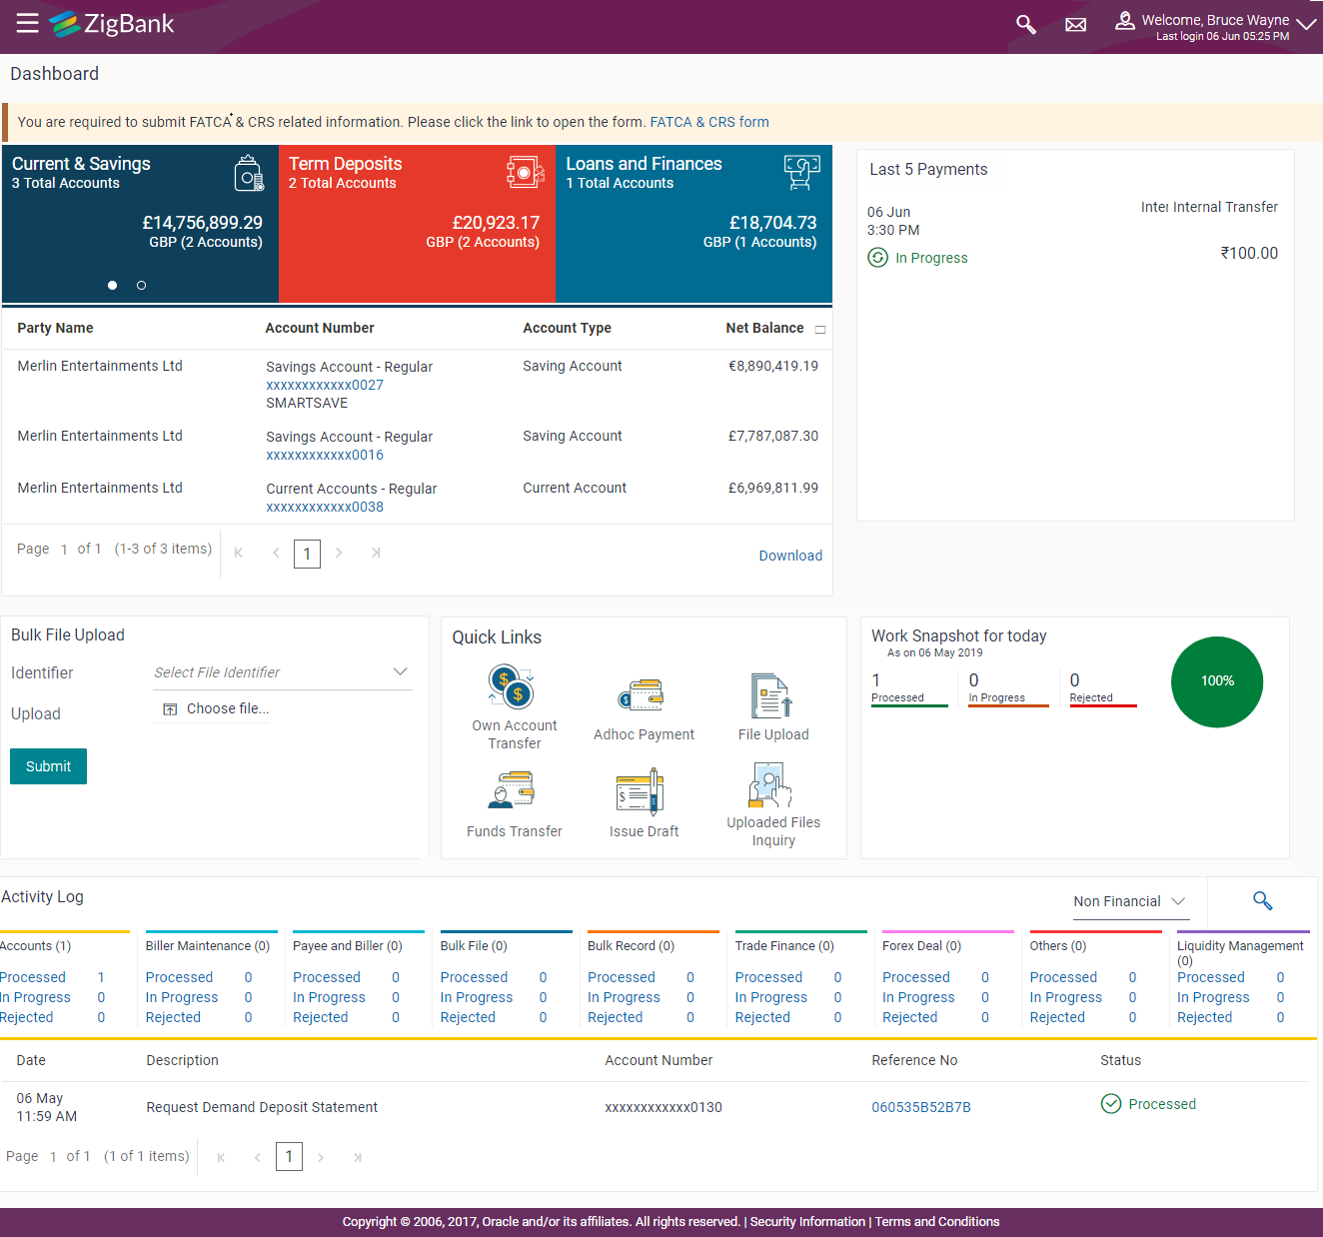This screenshot has width=1323, height=1237.
Task: Open the search magnifier in header
Action: click(x=1025, y=24)
